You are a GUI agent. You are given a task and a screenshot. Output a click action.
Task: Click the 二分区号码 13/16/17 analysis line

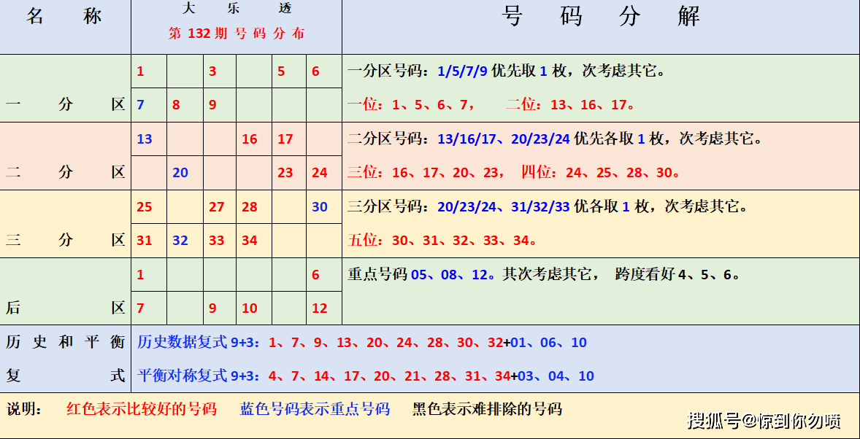coord(555,139)
